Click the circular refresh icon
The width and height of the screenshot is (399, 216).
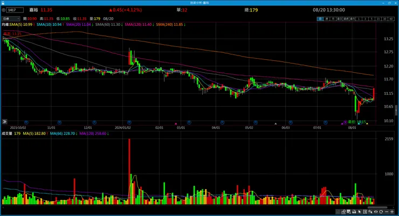coord(381,212)
